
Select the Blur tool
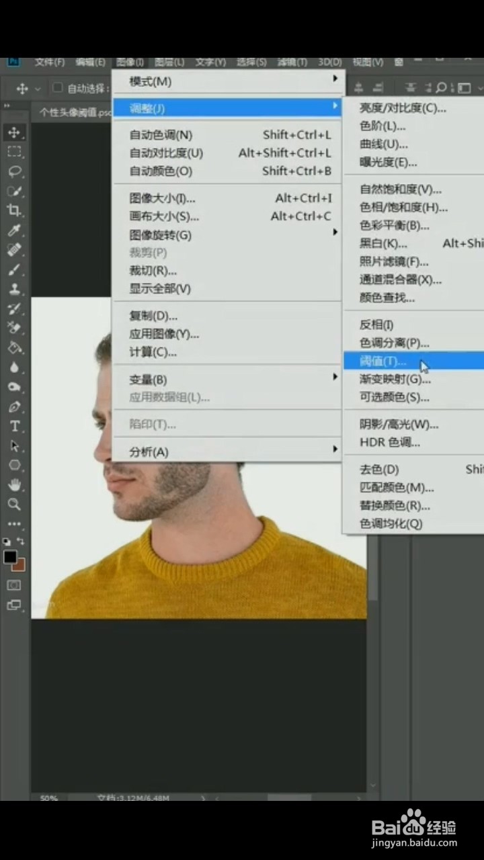(x=14, y=368)
